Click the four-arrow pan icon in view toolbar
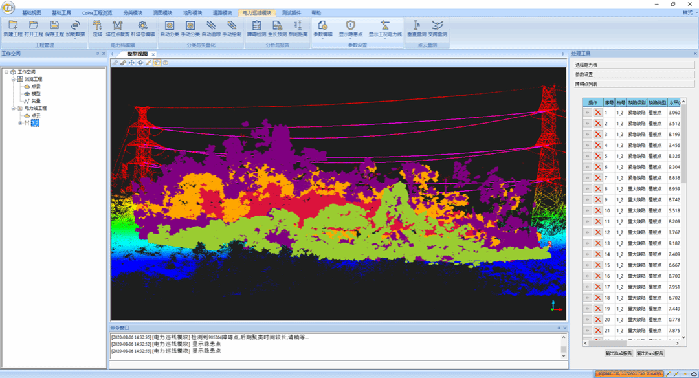Image resolution: width=699 pixels, height=378 pixels. coord(131,63)
